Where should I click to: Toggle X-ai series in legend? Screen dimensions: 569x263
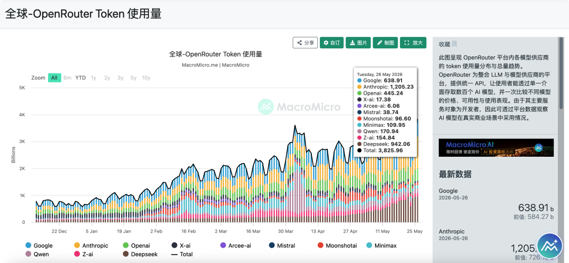click(181, 246)
